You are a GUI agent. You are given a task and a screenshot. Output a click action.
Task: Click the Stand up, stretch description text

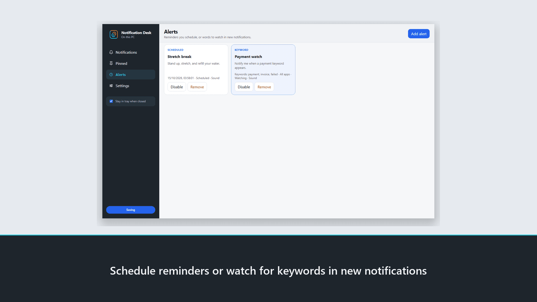[x=194, y=64]
